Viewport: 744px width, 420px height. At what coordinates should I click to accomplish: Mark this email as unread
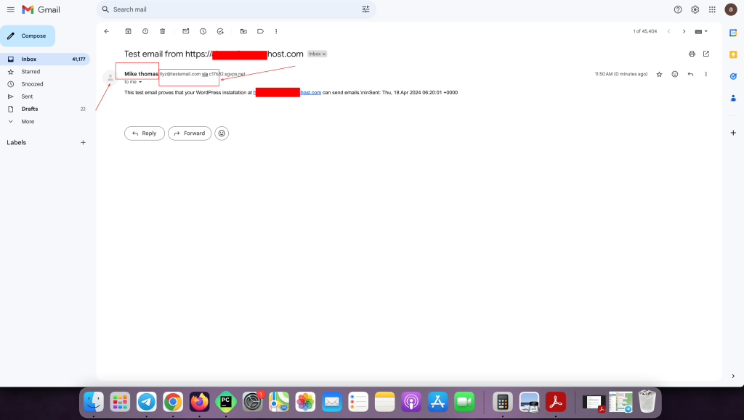click(x=185, y=31)
